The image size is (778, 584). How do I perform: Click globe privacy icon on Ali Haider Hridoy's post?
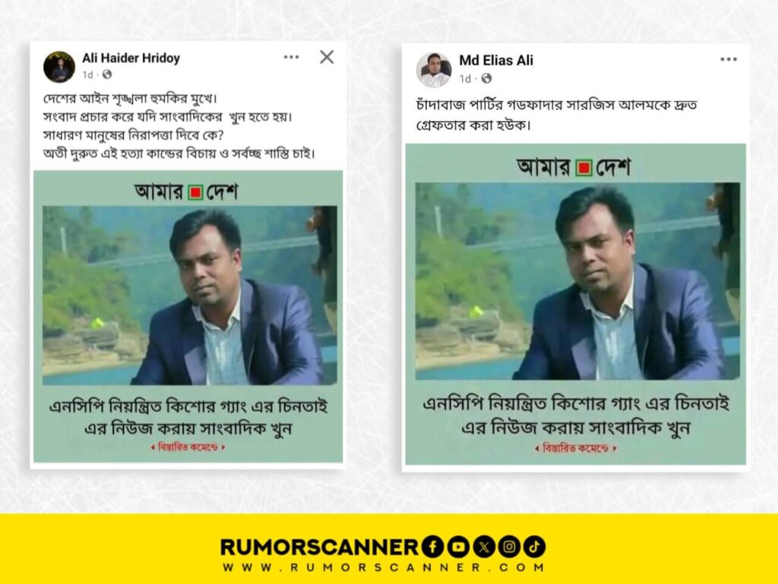click(x=106, y=75)
